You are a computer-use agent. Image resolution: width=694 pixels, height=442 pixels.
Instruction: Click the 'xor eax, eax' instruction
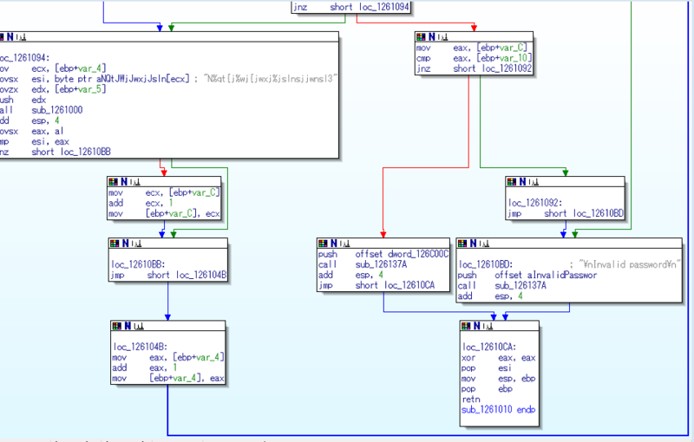498,358
